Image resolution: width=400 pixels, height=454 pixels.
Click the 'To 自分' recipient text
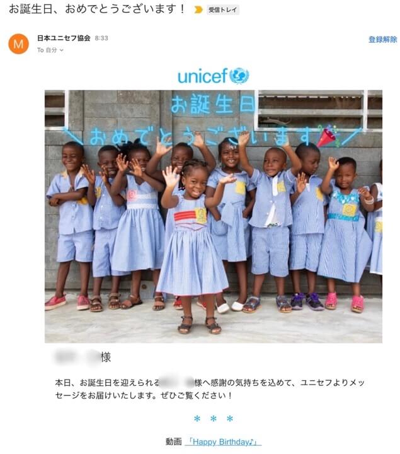point(47,50)
